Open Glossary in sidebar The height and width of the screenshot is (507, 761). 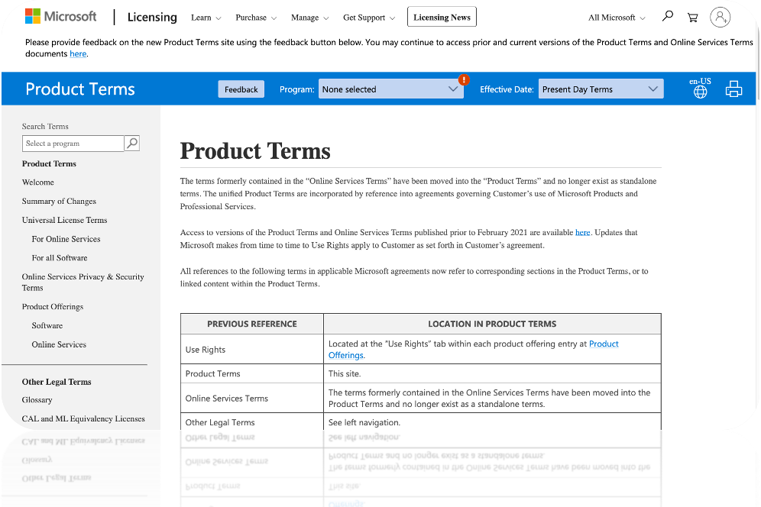[37, 400]
